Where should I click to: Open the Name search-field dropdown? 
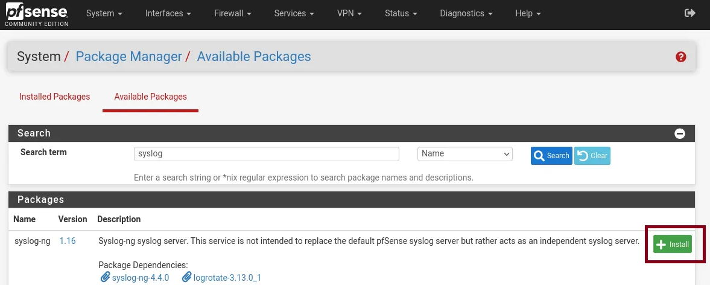pos(464,153)
